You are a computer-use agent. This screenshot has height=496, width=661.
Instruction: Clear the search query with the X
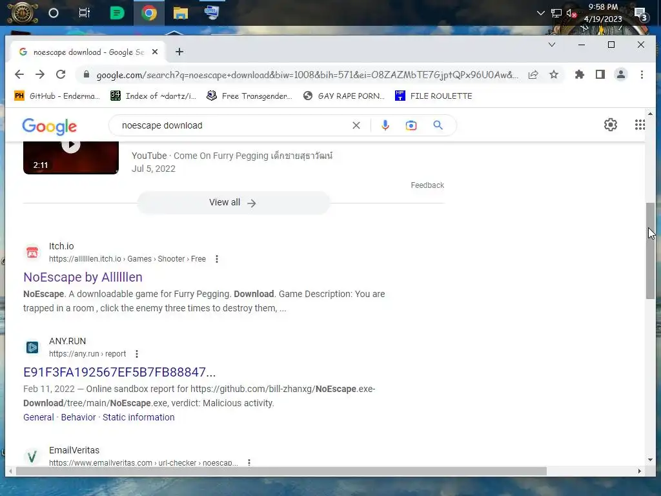(x=356, y=125)
